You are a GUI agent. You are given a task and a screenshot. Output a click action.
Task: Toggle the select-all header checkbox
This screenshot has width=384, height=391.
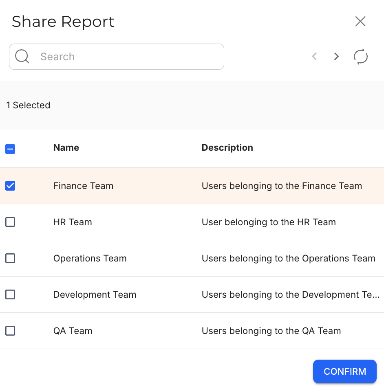[x=10, y=149]
